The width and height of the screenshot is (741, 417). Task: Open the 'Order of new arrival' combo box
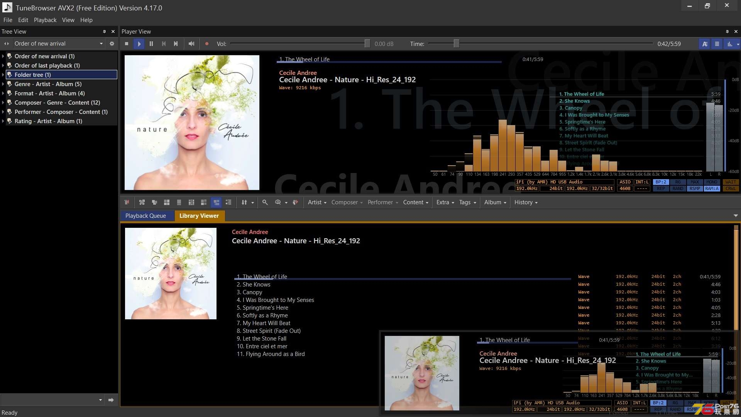point(58,44)
